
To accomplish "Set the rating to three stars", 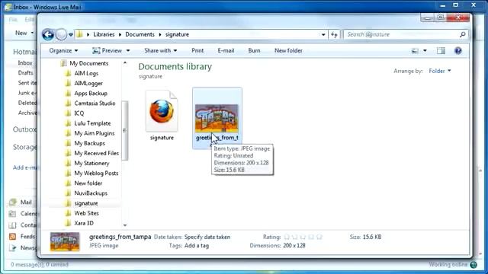I will tap(303, 237).
